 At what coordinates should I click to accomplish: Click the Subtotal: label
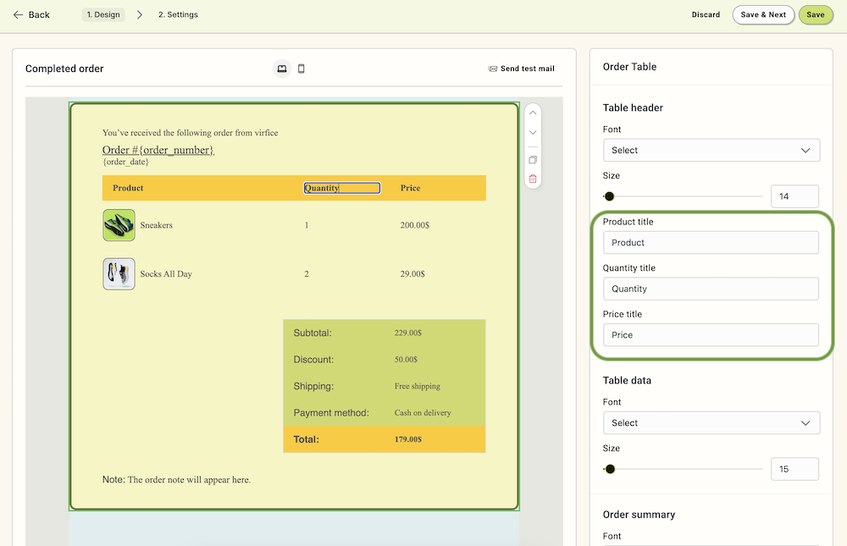(313, 333)
